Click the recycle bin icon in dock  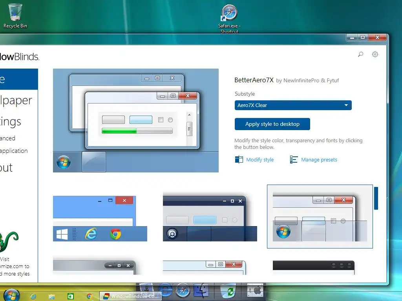pos(228,290)
